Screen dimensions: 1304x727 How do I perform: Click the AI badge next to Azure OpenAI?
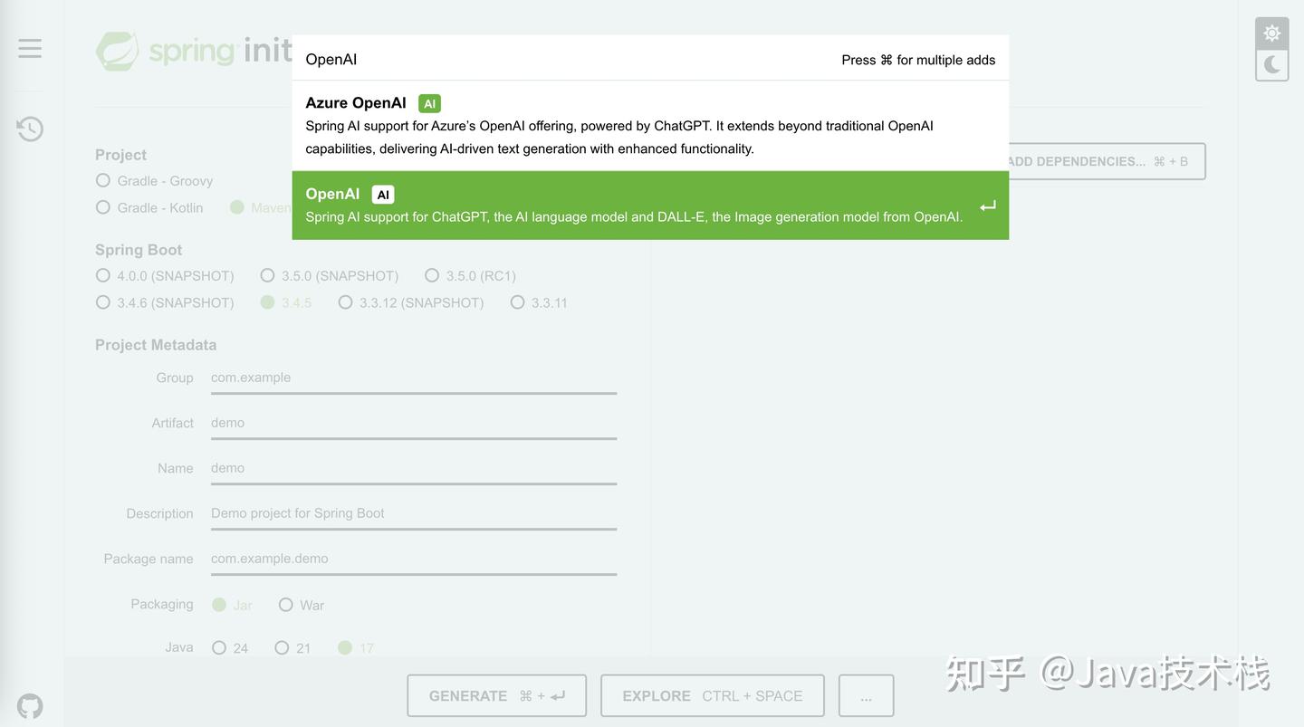[429, 102]
